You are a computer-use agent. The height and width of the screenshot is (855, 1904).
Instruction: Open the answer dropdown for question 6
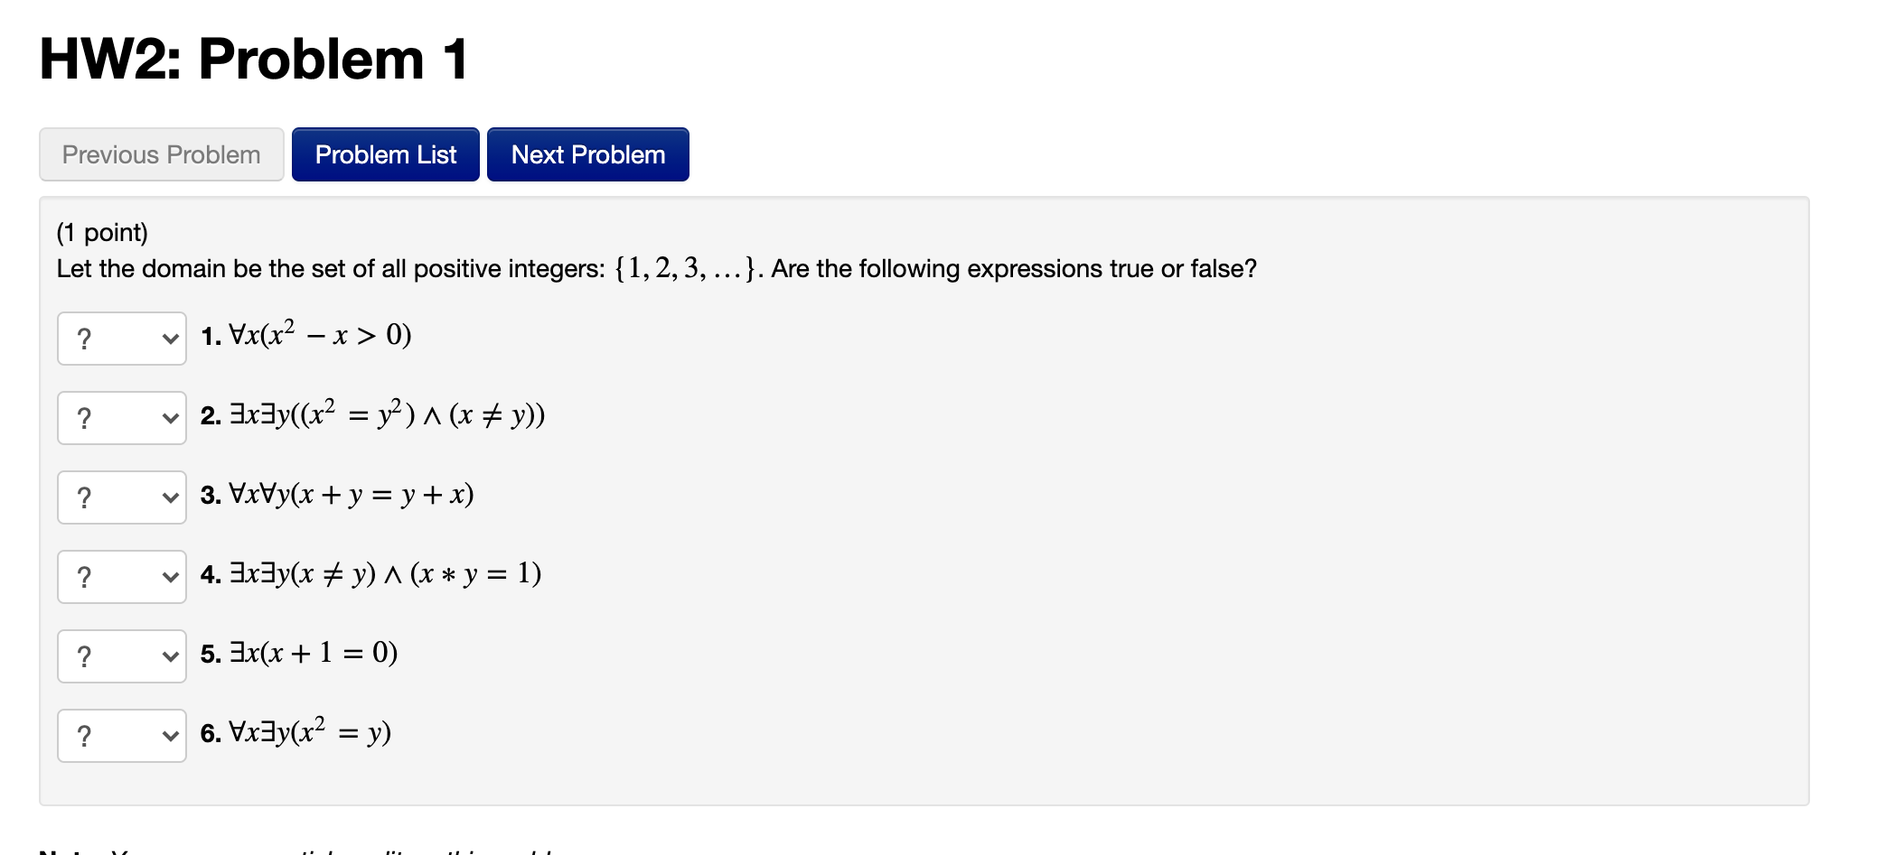tap(122, 735)
